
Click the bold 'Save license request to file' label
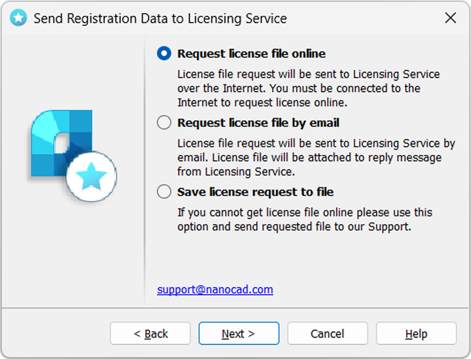click(255, 191)
